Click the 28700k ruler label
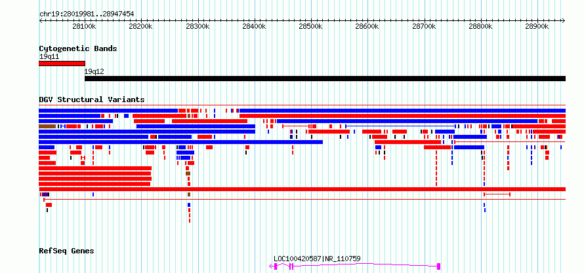 click(424, 26)
